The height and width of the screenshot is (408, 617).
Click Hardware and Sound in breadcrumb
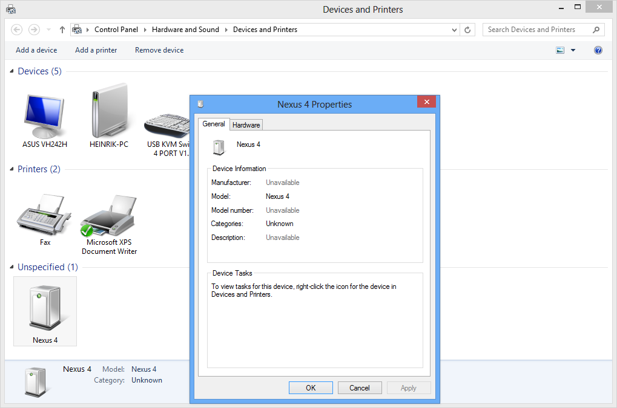(185, 30)
